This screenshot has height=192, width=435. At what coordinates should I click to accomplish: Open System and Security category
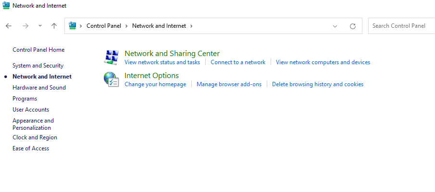(38, 66)
